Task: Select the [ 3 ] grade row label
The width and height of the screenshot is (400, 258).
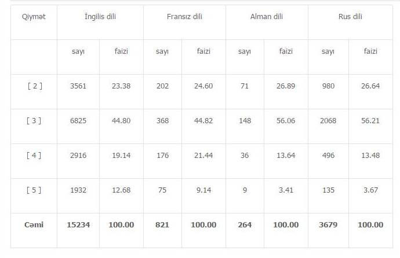Action: click(34, 121)
